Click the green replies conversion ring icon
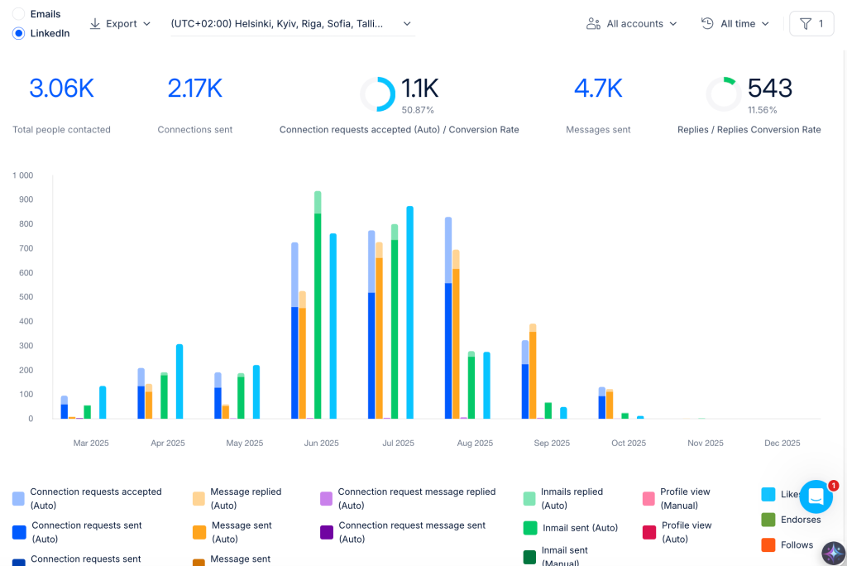Image resolution: width=847 pixels, height=566 pixels. tap(723, 94)
